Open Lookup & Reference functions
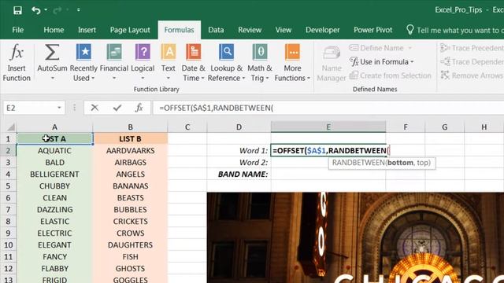This screenshot has height=283, width=504. (x=226, y=62)
